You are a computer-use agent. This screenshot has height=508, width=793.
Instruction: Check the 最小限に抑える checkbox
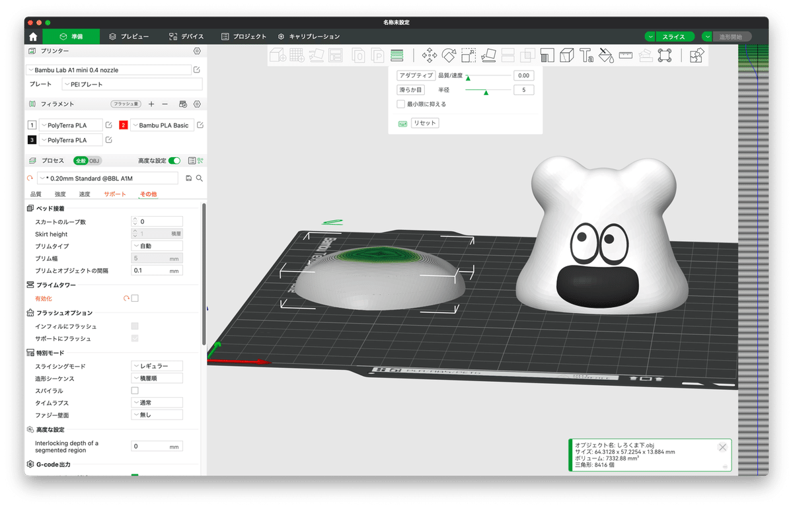400,104
